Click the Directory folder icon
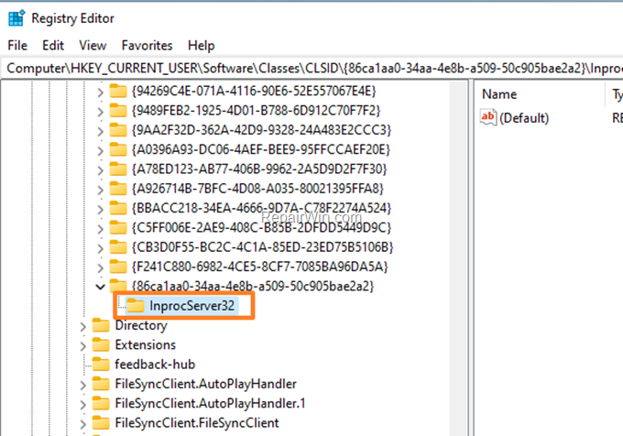623x436 pixels. point(101,325)
